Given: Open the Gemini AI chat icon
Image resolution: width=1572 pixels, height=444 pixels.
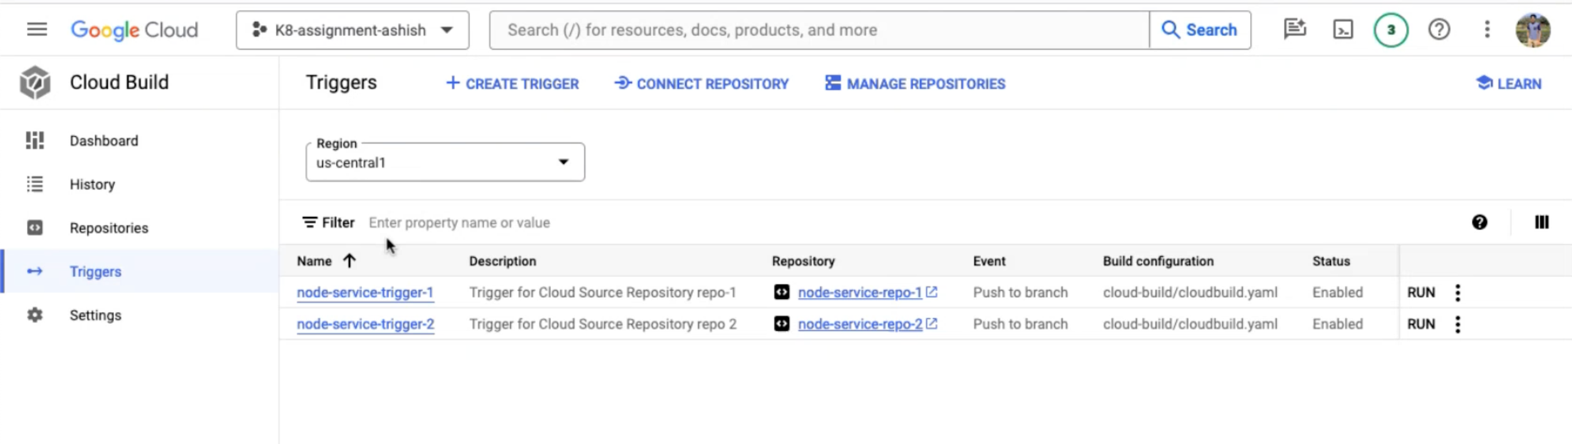Looking at the screenshot, I should click(1295, 29).
